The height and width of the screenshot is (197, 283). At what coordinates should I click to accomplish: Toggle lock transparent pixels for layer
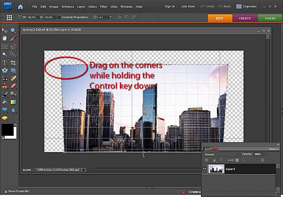pyautogui.click(x=237, y=160)
